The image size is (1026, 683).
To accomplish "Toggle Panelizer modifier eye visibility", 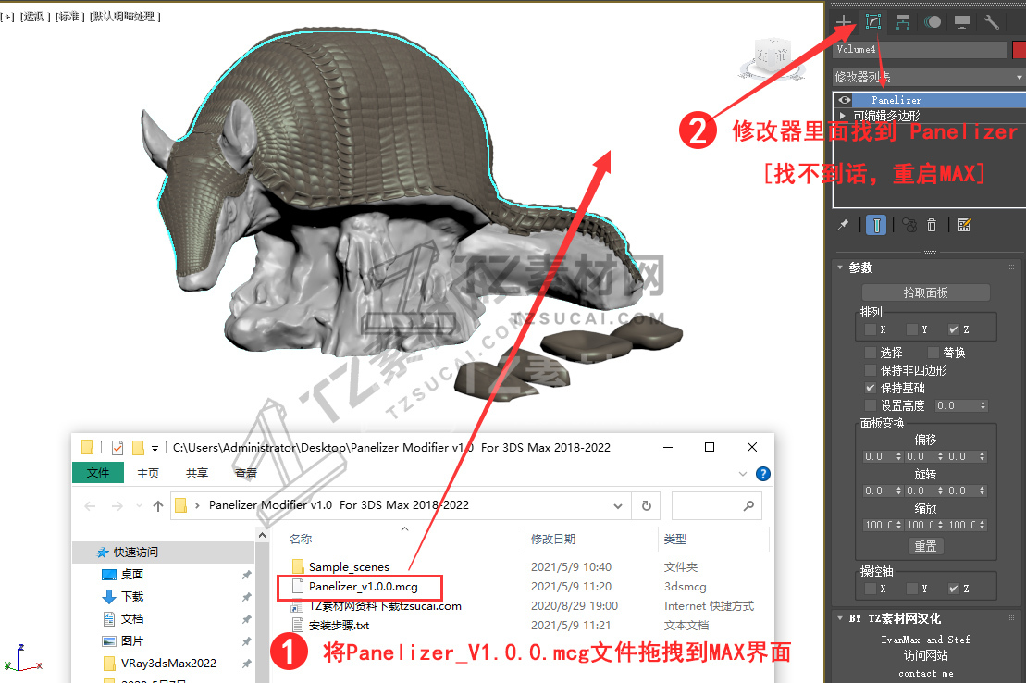I will (x=844, y=100).
